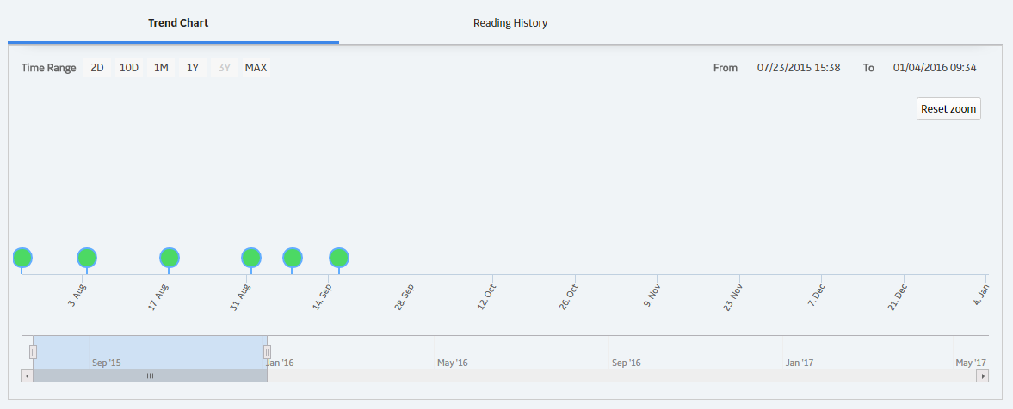Click the Reset zoom button
Image resolution: width=1013 pixels, height=409 pixels.
[x=948, y=108]
